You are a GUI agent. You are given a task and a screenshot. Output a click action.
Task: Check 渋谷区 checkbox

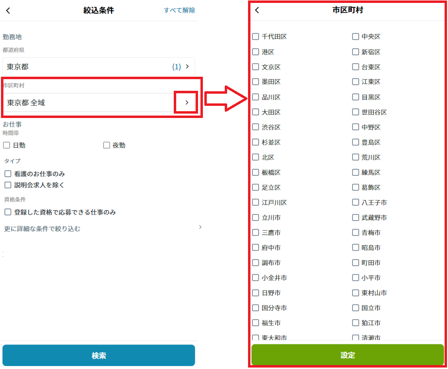(255, 127)
